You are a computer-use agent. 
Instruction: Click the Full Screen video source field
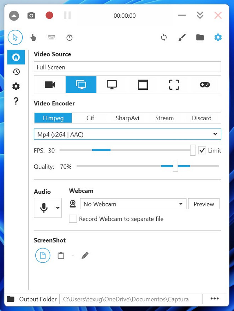tap(127, 67)
